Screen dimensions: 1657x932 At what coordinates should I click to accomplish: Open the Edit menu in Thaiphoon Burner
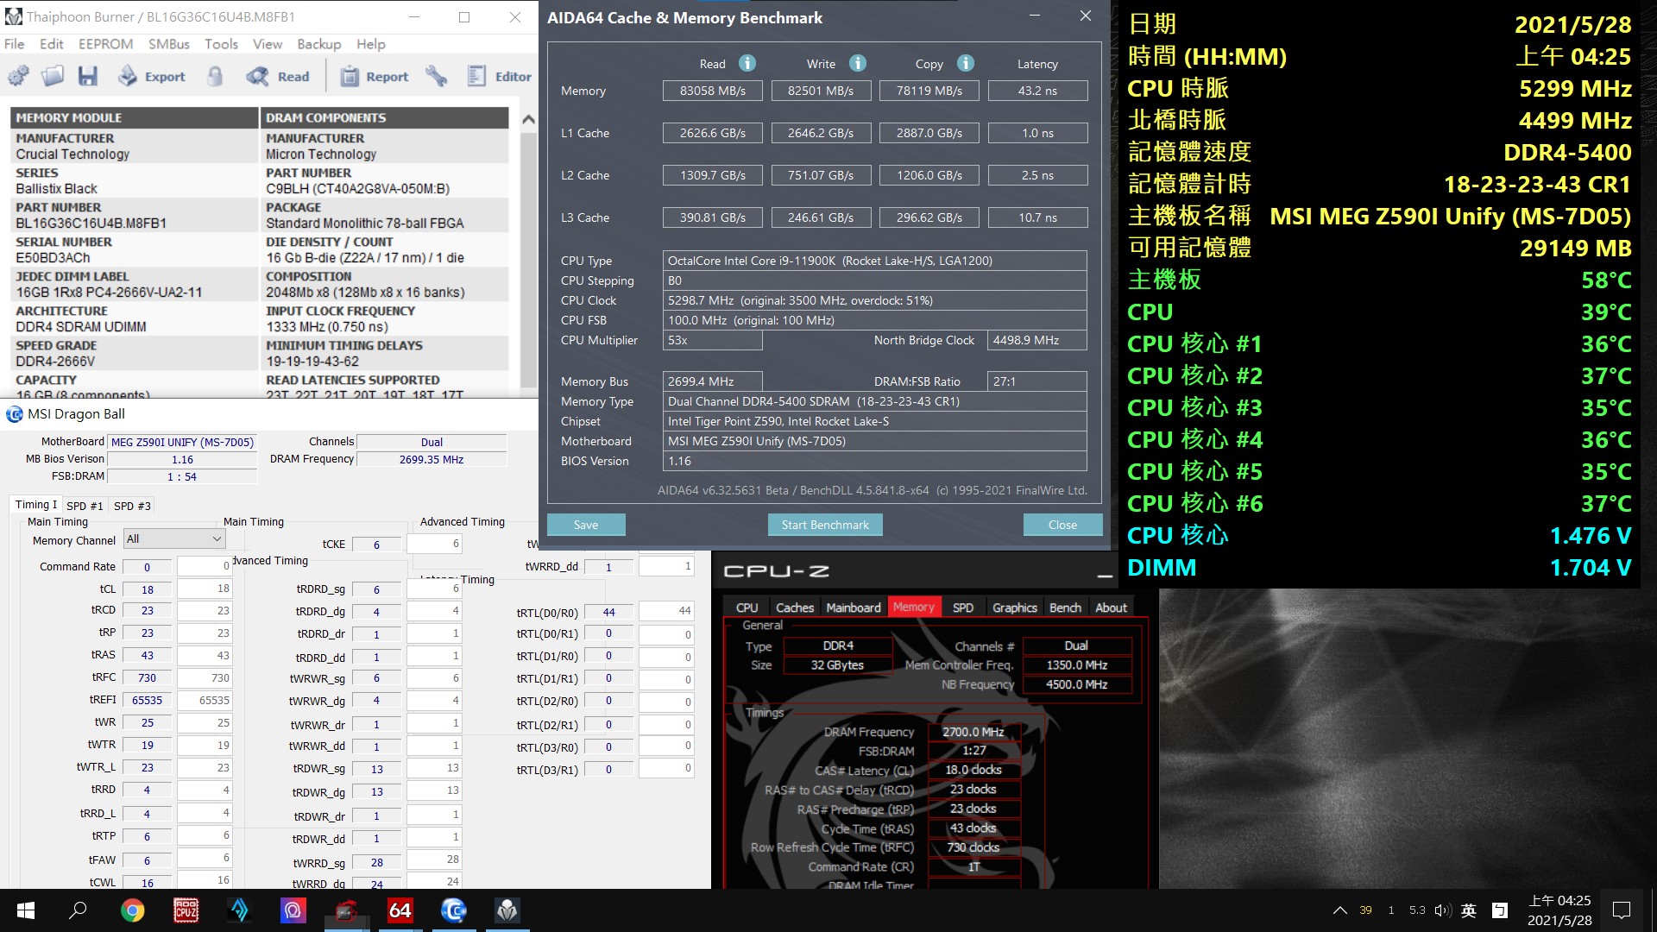[52, 44]
